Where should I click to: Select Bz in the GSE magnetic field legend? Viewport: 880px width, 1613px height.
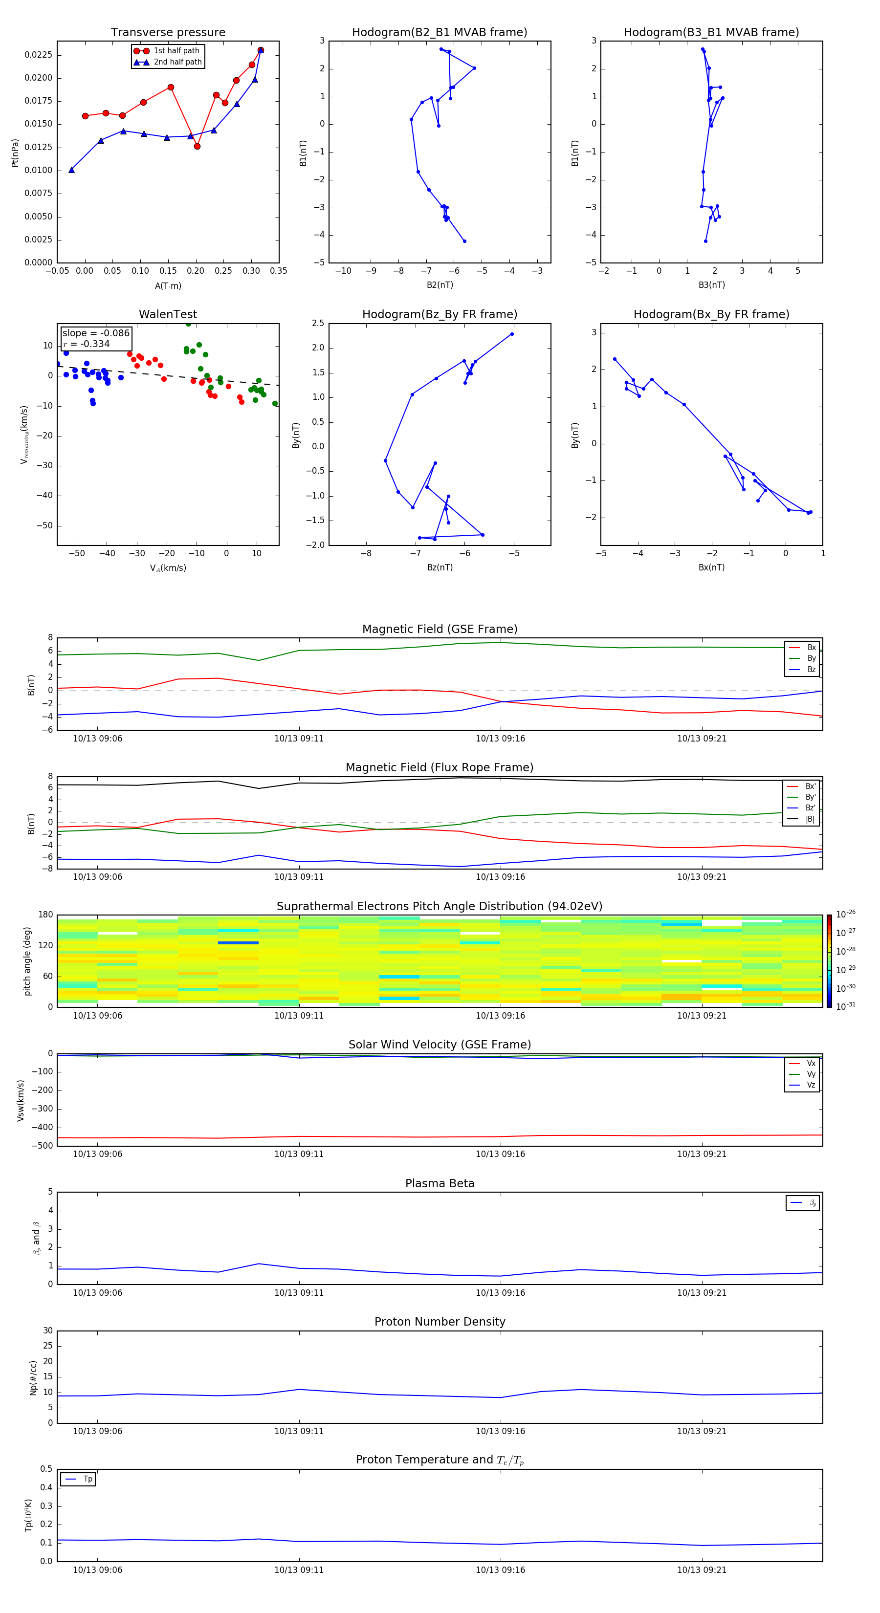[802, 669]
